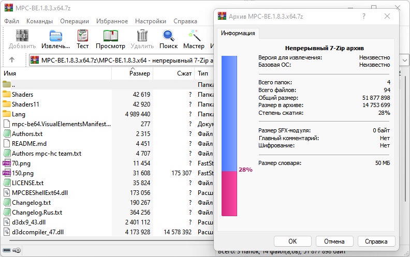This screenshot has height=257, width=410.
Task: Open the Файл menu
Action: click(x=12, y=21)
